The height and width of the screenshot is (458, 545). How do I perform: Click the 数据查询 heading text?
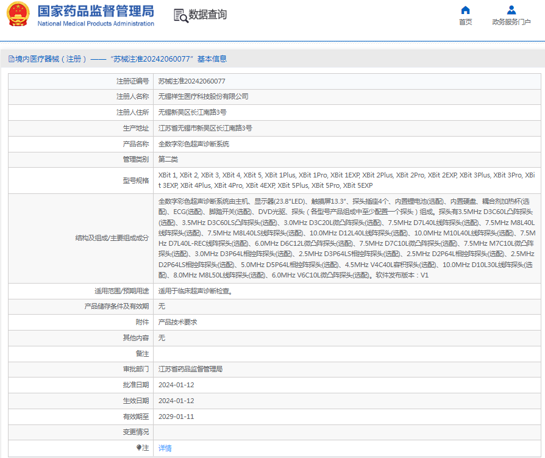[x=207, y=15]
